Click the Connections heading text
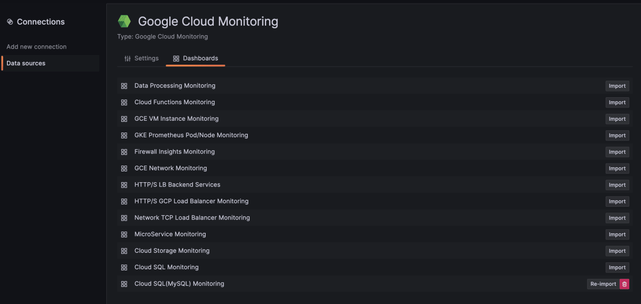The height and width of the screenshot is (304, 641). click(x=41, y=22)
